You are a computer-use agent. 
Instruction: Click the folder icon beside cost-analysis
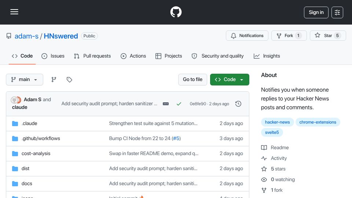15,154
